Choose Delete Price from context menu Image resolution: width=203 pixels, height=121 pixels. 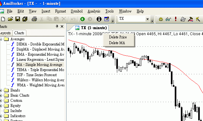pyautogui.click(x=118, y=37)
